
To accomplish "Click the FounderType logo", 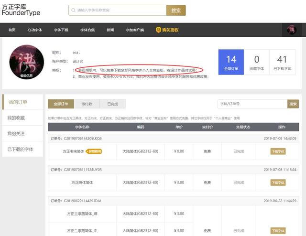I will coord(21,10).
